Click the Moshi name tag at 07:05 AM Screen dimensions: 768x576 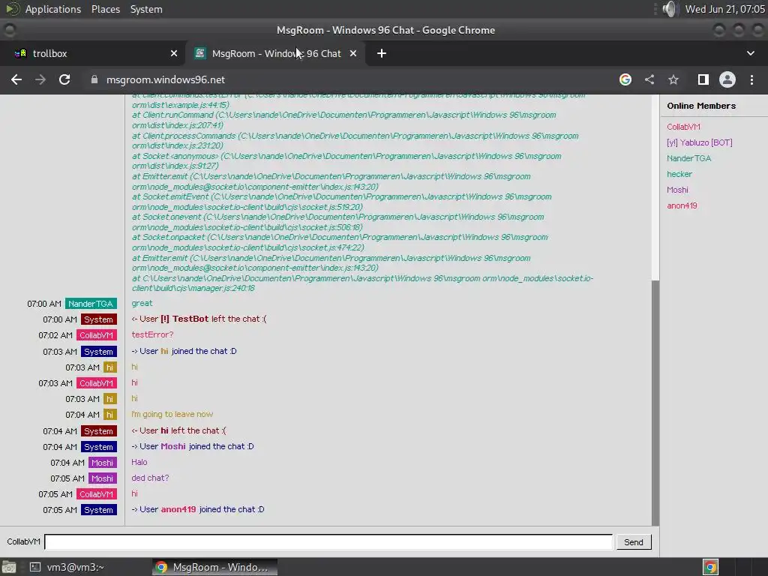click(x=102, y=478)
